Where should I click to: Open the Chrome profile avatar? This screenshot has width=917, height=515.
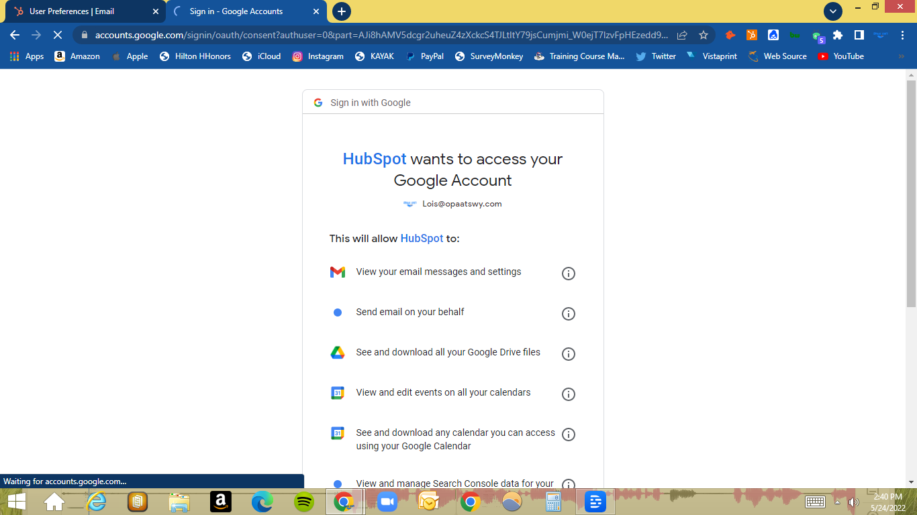click(x=880, y=35)
